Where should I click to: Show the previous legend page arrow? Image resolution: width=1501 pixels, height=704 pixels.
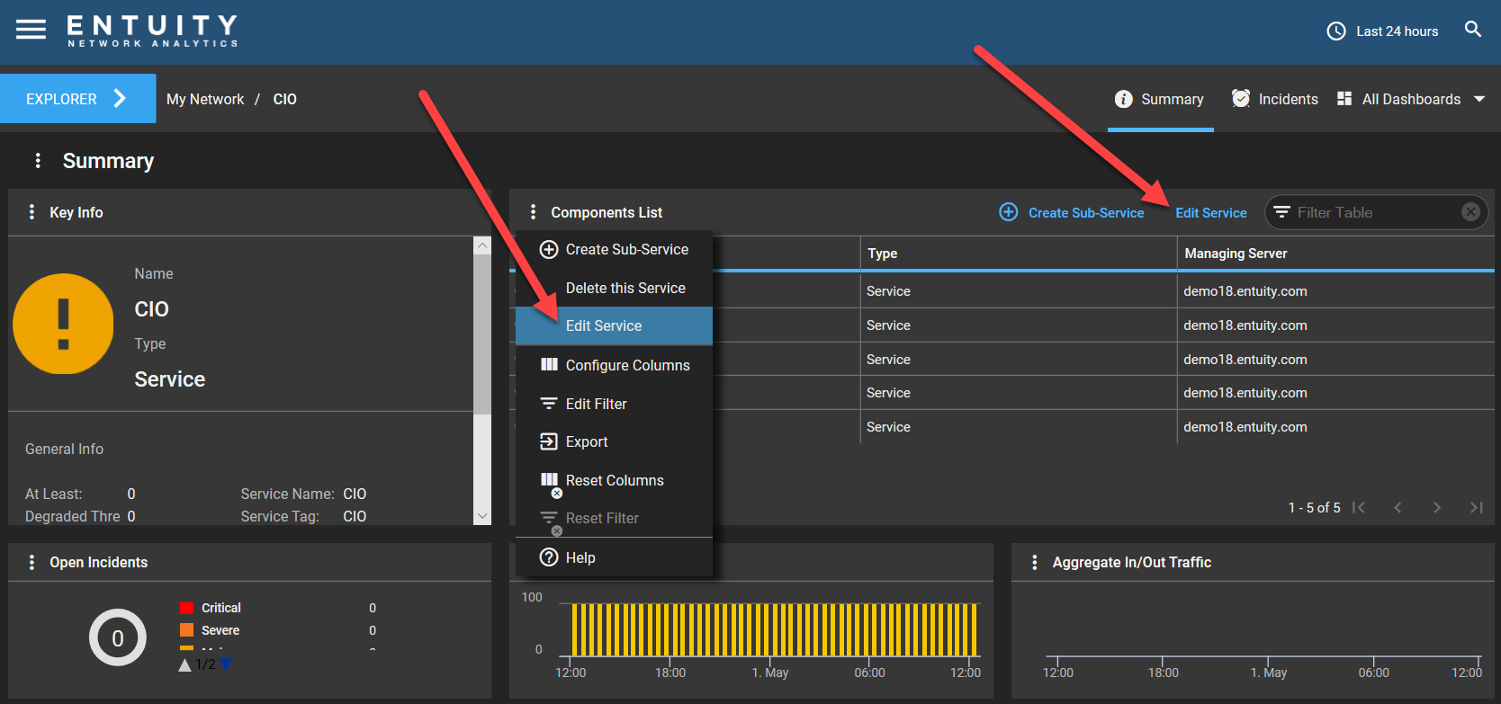click(184, 665)
